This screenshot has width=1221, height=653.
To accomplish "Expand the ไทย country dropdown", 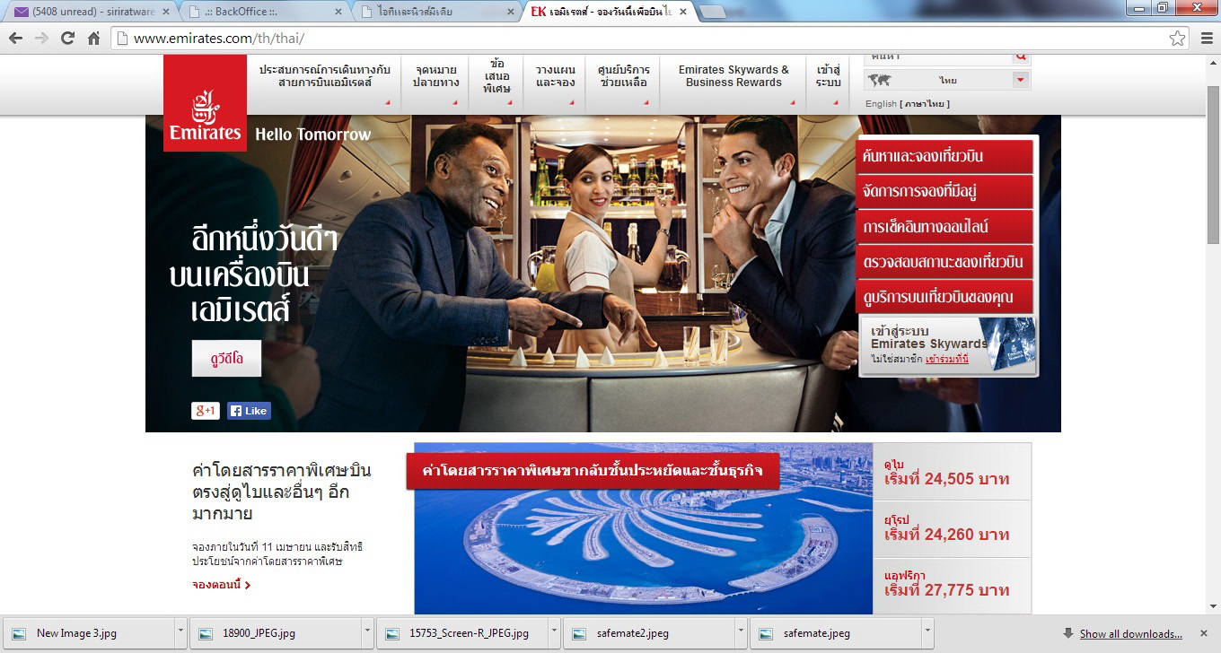I will pyautogui.click(x=1020, y=80).
